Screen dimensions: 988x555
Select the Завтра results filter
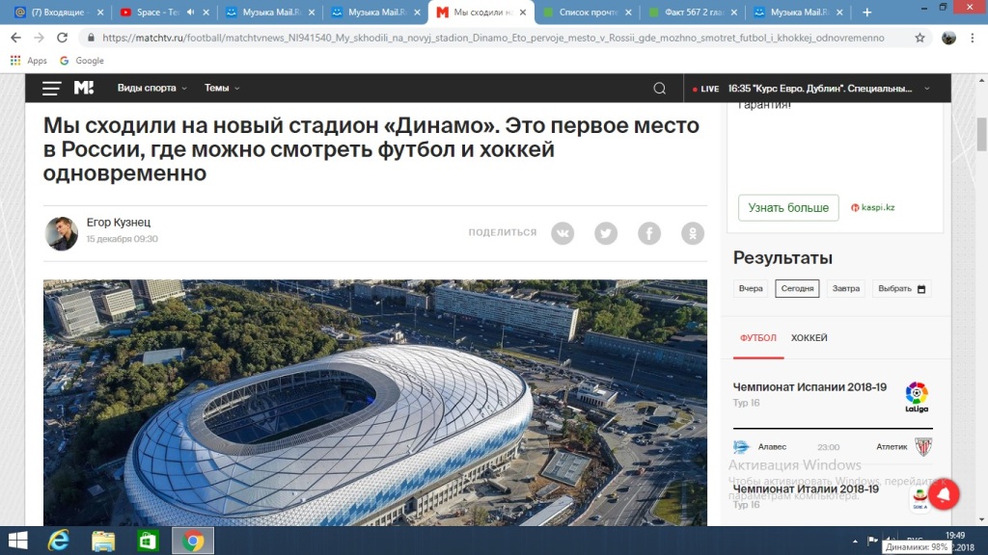click(845, 289)
